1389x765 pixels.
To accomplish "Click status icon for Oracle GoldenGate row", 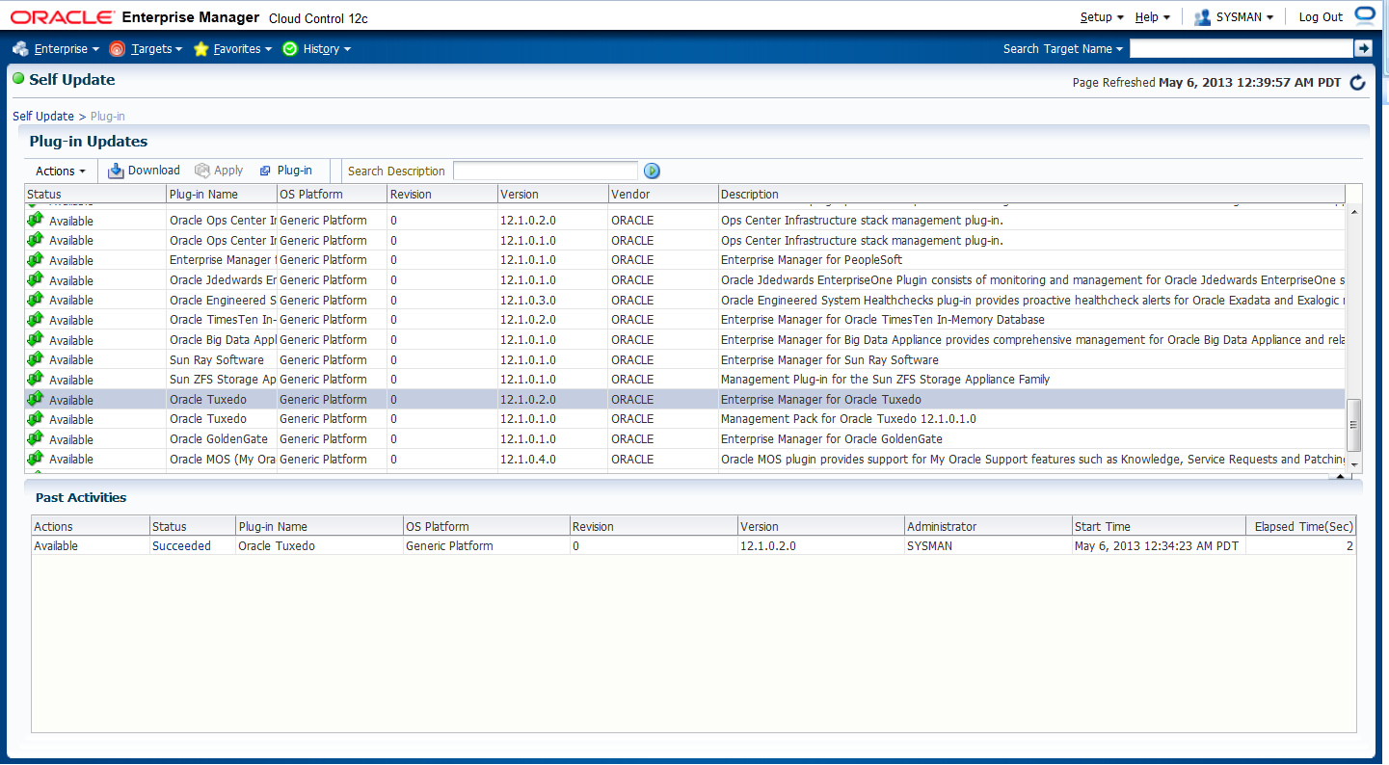I will (x=36, y=438).
